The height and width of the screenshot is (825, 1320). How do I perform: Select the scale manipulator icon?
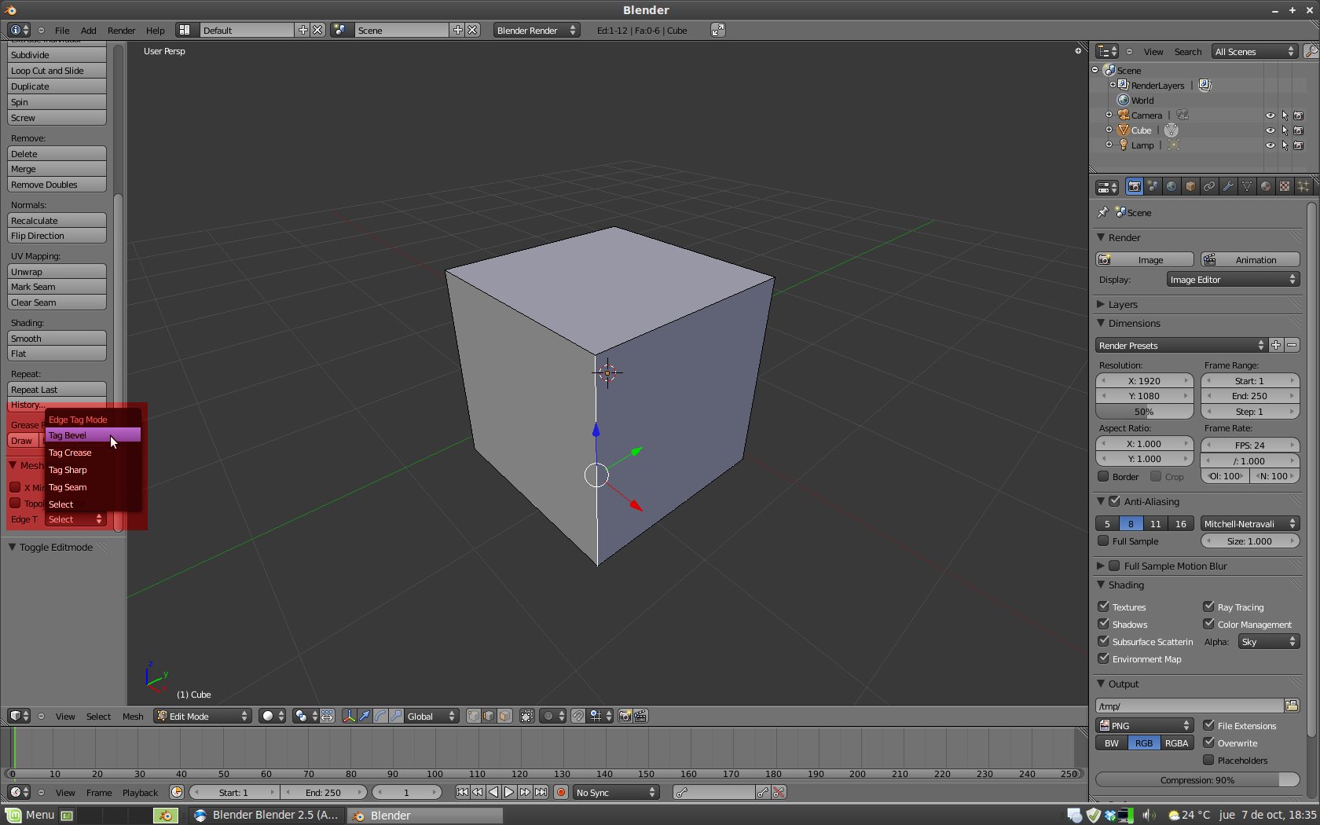396,716
